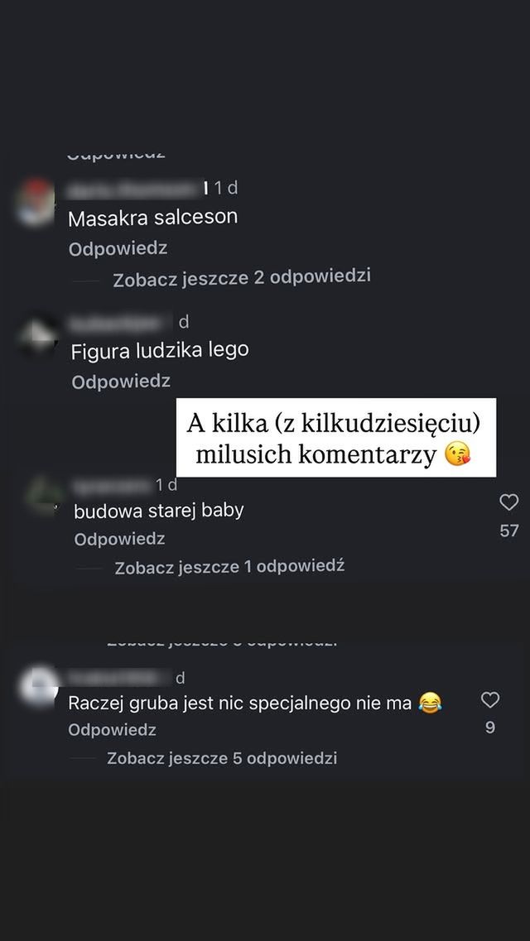Click the 9 likes count
This screenshot has height=941, width=530.
click(490, 727)
